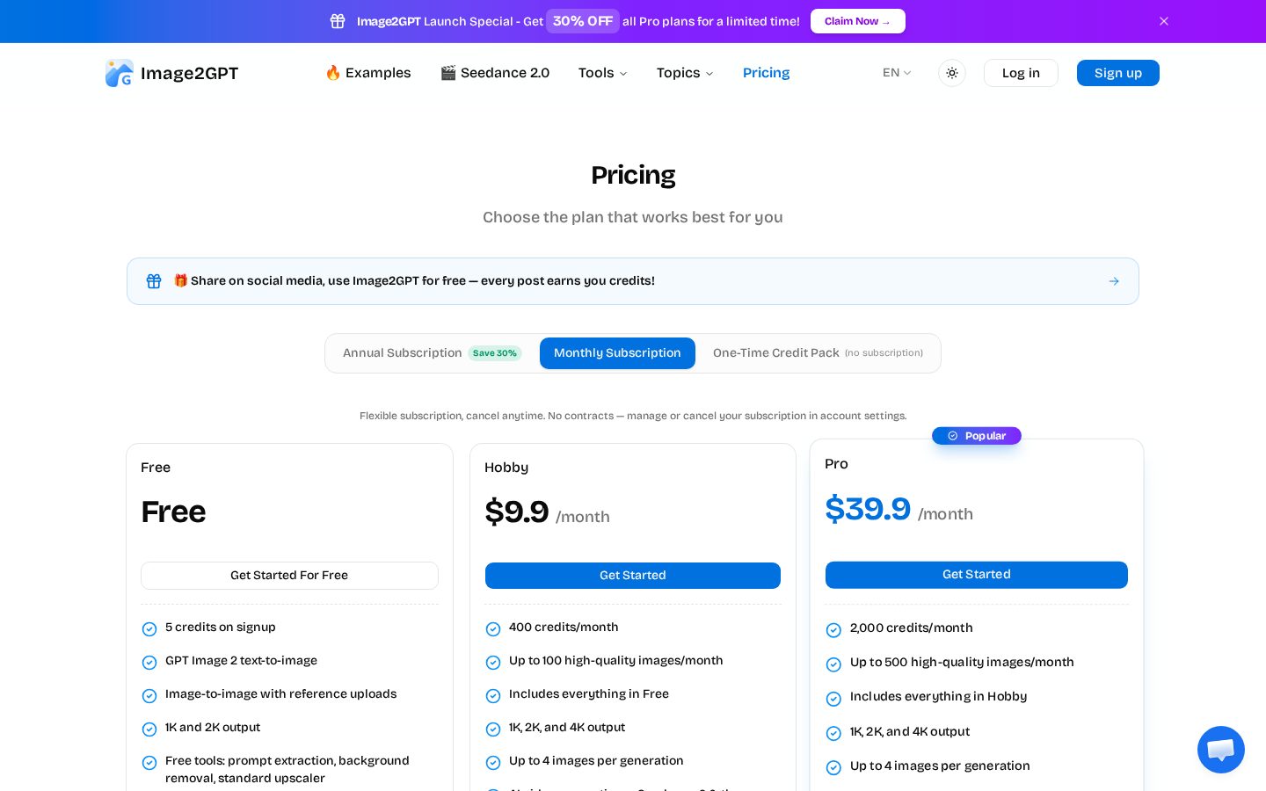The height and width of the screenshot is (791, 1266).
Task: Click the check icon beside Hobby 1K, 2K, and 4K output
Action: 493,729
